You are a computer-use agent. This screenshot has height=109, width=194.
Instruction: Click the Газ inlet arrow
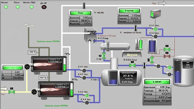[x=4, y=89]
